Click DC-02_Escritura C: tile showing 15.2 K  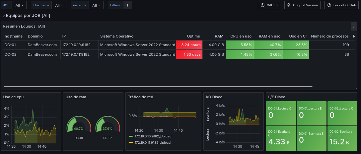[x=342, y=138]
